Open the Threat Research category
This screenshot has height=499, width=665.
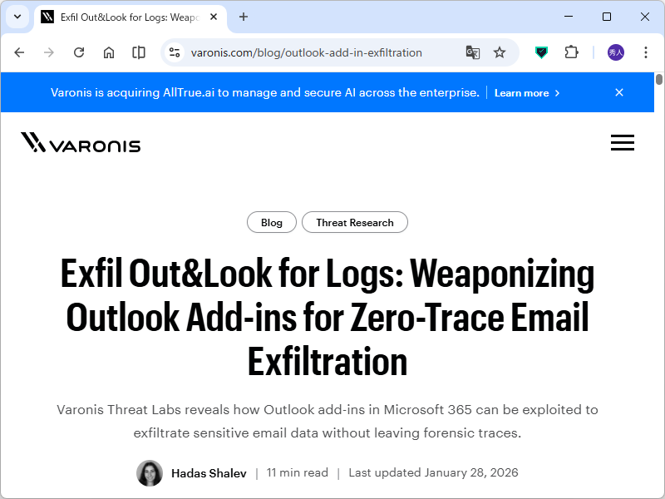(x=355, y=222)
